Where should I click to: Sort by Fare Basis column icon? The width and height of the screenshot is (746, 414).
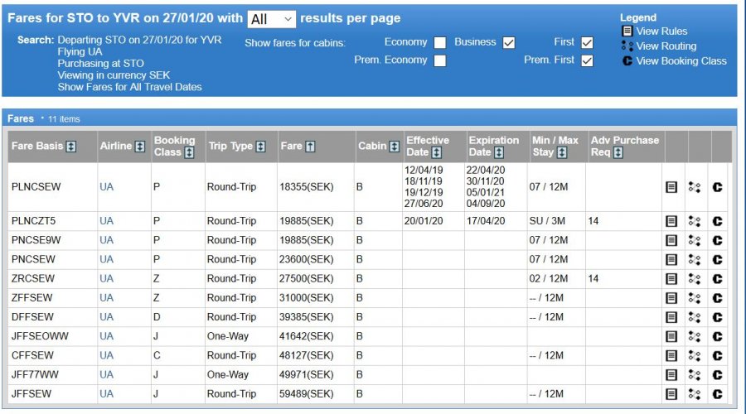pos(71,147)
